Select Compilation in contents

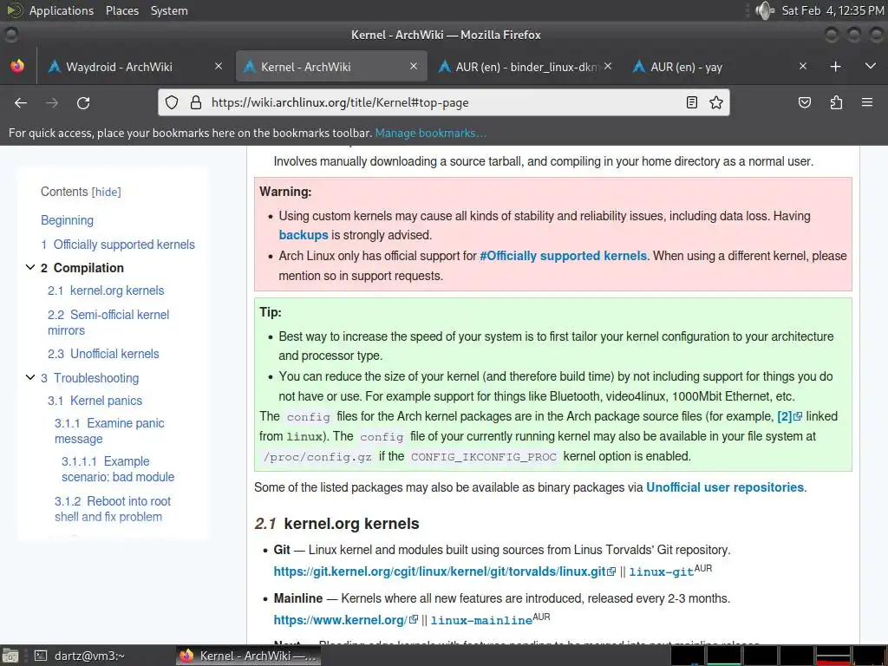click(82, 268)
